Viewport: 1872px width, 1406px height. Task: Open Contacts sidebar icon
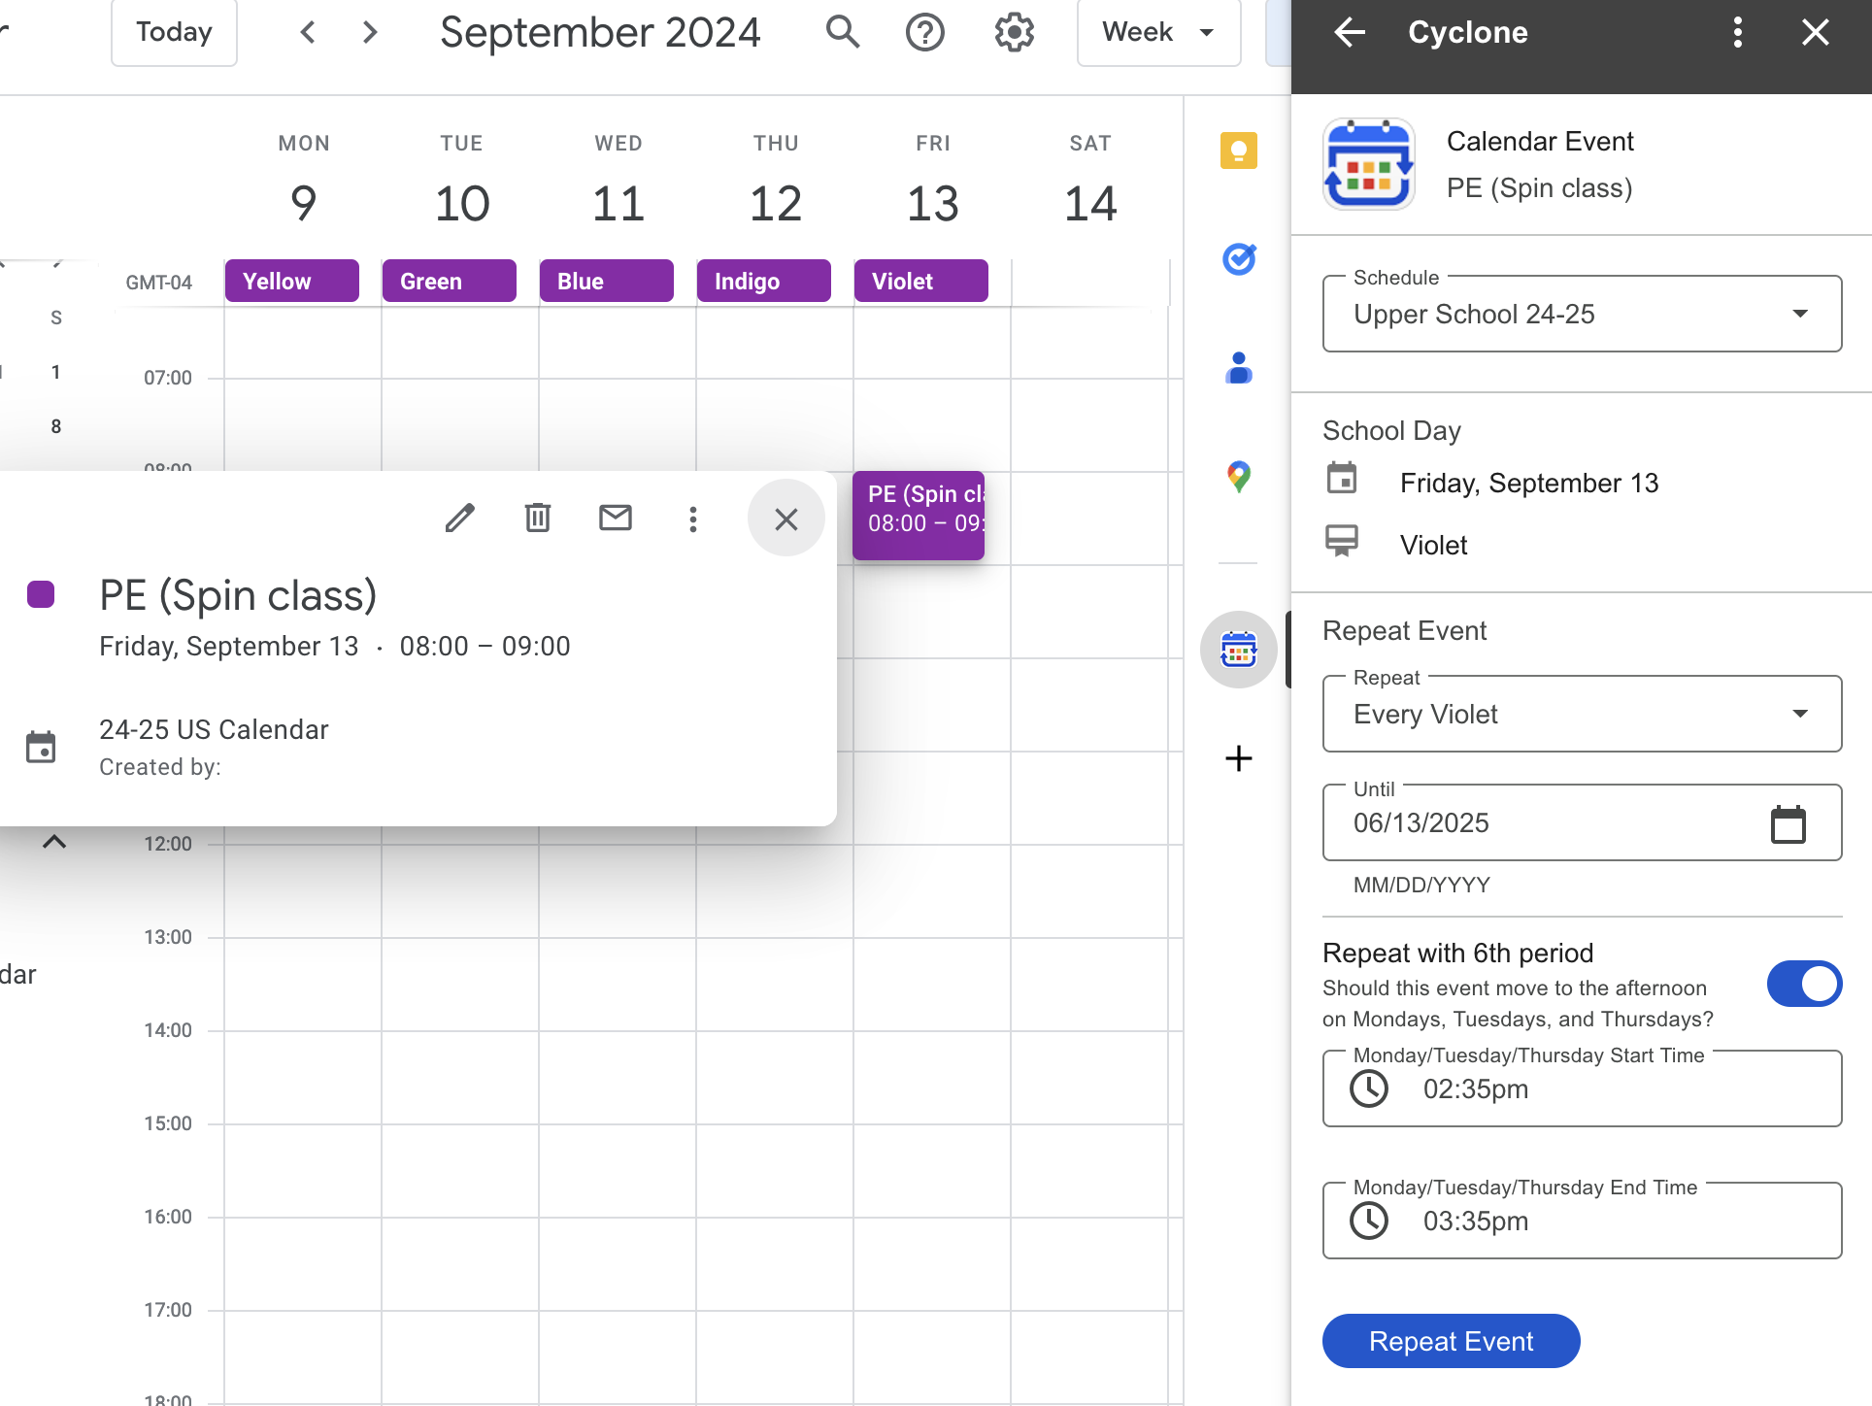point(1238,368)
